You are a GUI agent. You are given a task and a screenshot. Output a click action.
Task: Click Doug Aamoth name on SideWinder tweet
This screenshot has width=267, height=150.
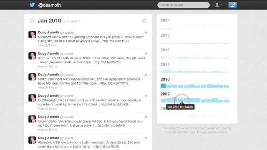[48, 32]
